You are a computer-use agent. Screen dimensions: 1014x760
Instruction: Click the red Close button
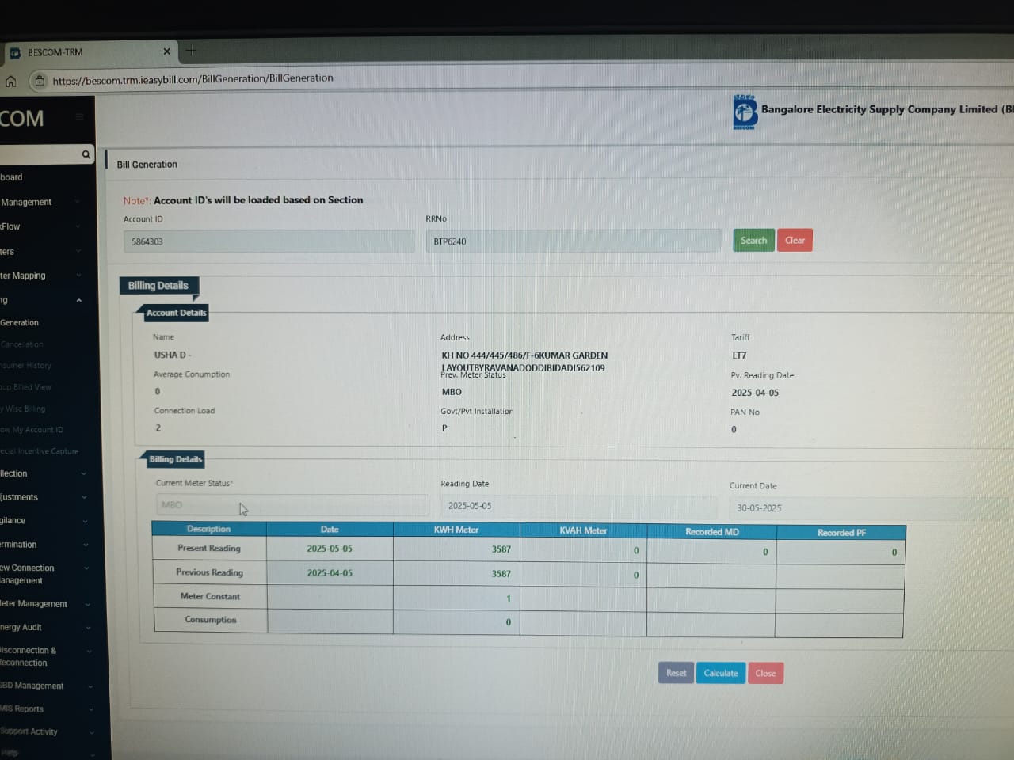coord(765,674)
